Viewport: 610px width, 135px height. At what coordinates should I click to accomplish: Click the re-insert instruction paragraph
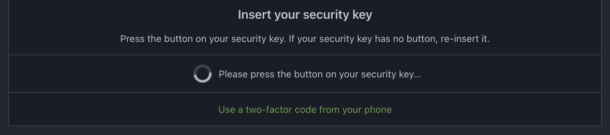305,39
